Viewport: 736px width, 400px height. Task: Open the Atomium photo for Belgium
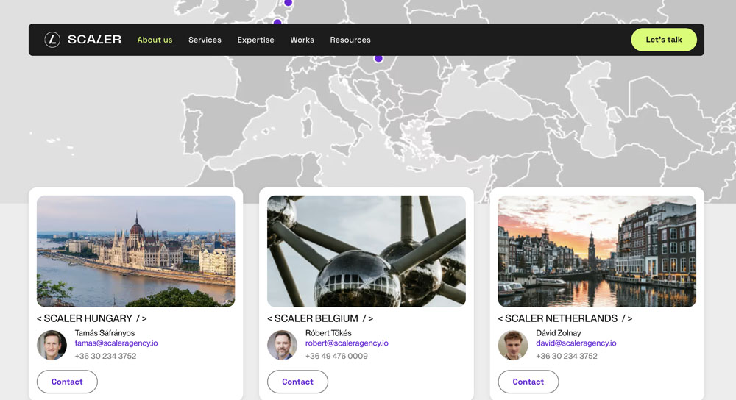click(x=367, y=251)
